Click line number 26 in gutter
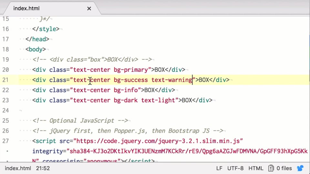This screenshot has height=174, width=310. tap(5, 131)
